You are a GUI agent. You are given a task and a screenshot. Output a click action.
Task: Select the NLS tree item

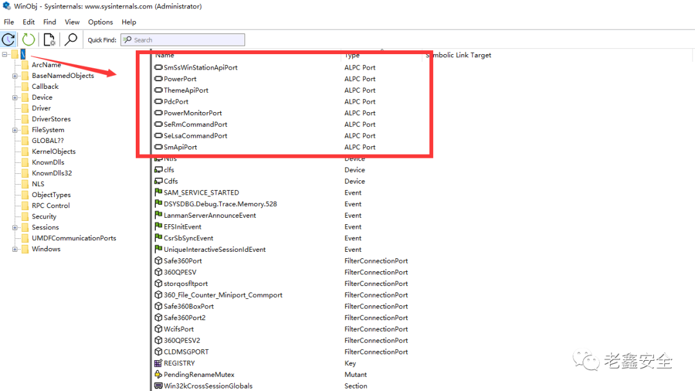pyautogui.click(x=38, y=184)
